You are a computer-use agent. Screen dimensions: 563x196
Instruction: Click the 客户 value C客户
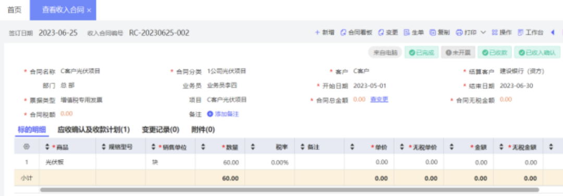pos(361,71)
